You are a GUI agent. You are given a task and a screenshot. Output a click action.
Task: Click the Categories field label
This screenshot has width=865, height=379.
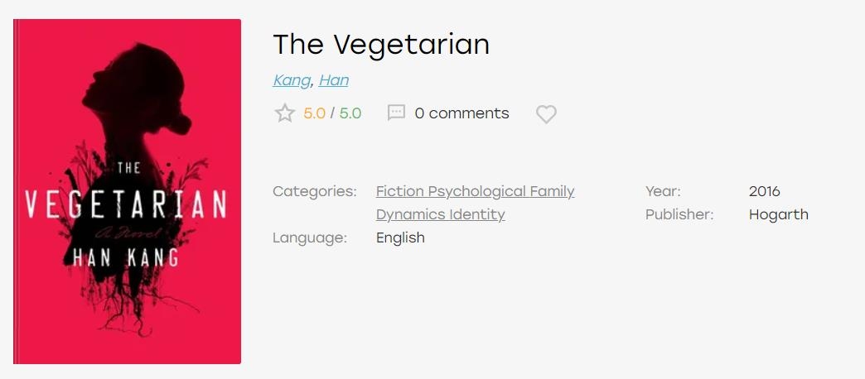315,192
